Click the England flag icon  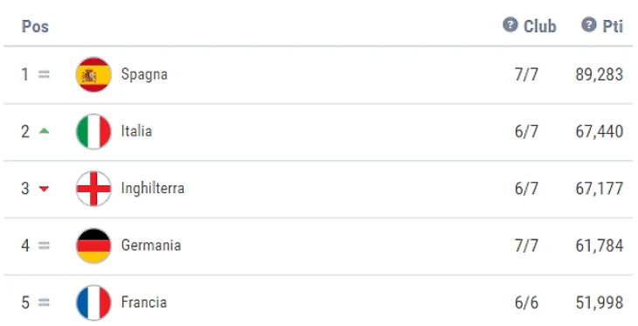pos(94,189)
